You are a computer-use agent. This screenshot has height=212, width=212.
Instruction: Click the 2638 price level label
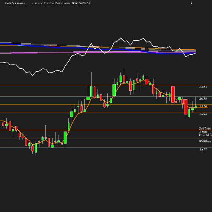[x=203, y=98]
